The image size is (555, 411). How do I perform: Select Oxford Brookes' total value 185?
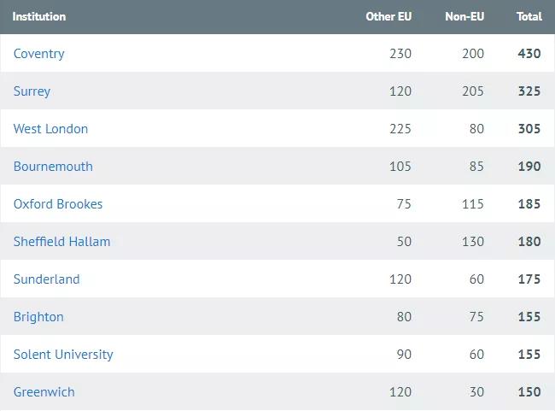529,204
